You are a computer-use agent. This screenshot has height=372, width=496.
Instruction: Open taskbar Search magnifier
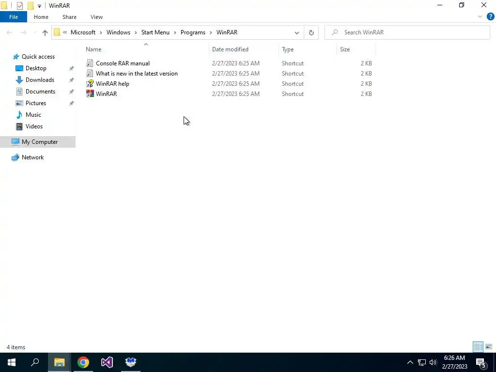click(x=35, y=362)
